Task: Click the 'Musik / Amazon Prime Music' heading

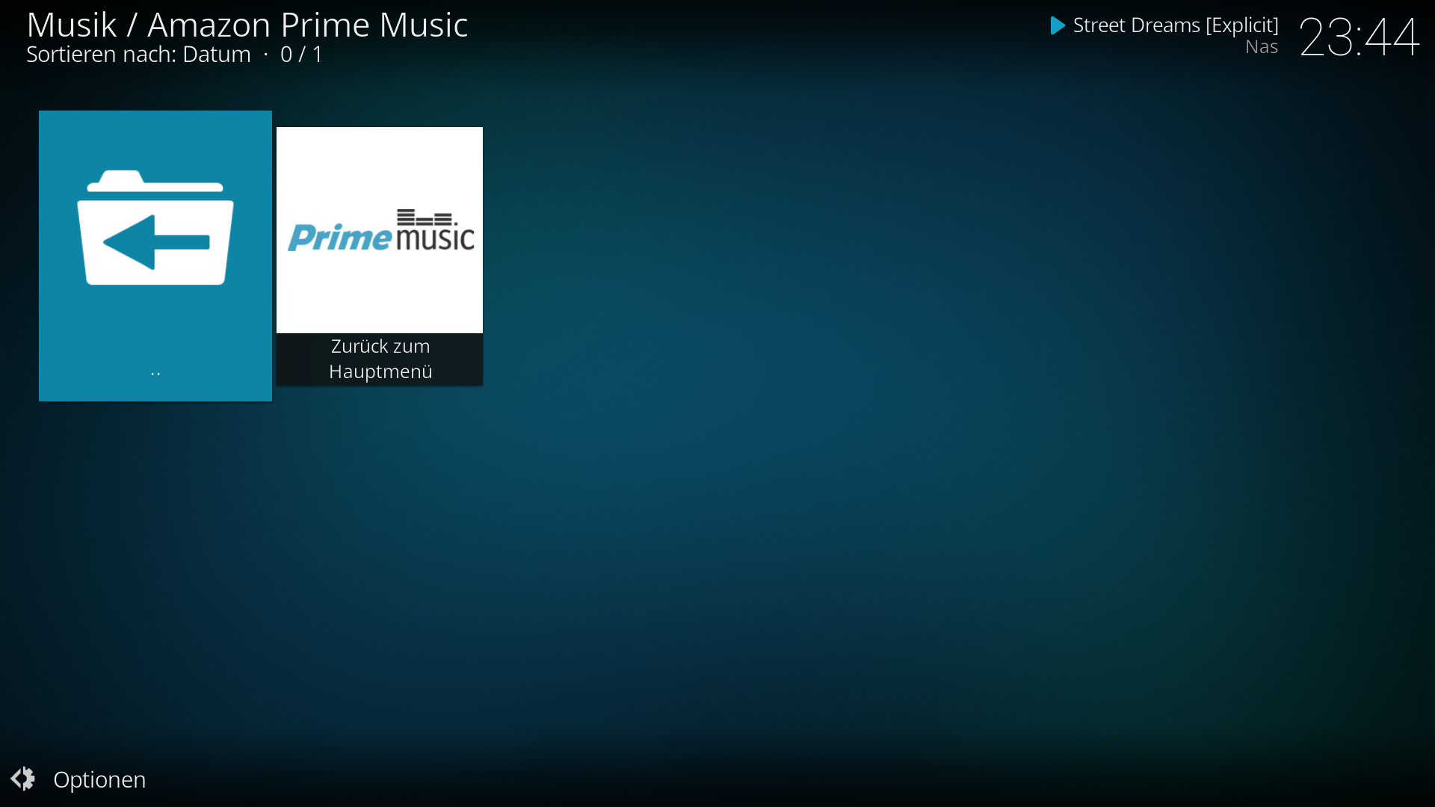Action: point(247,25)
